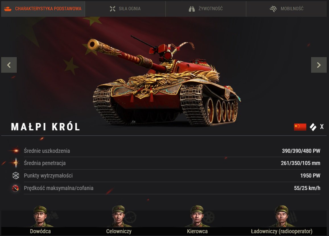
Task: Show the next tank with right chevron
Action: point(319,65)
